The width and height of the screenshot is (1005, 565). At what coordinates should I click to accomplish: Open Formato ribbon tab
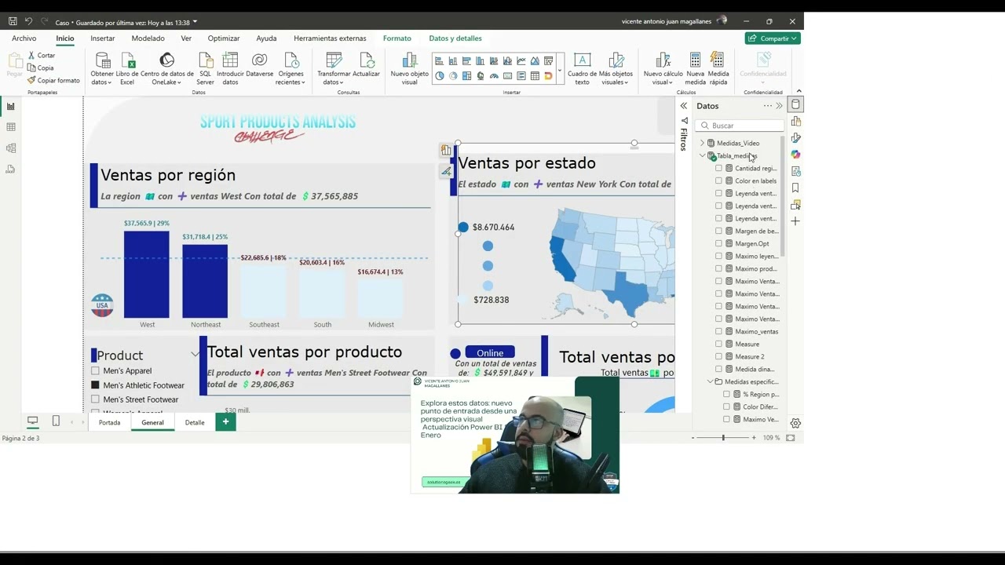(397, 38)
